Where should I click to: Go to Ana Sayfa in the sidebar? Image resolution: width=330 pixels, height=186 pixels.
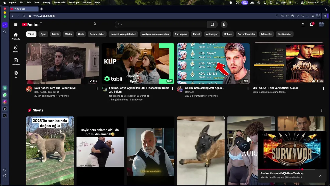coord(16,36)
